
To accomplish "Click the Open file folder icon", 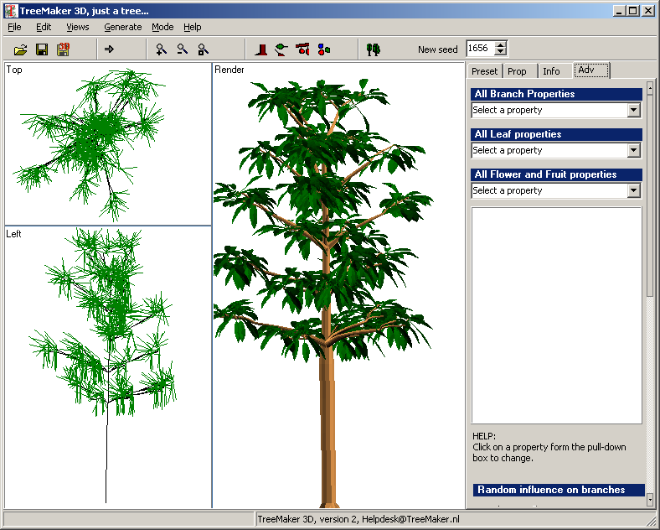I will (21, 49).
